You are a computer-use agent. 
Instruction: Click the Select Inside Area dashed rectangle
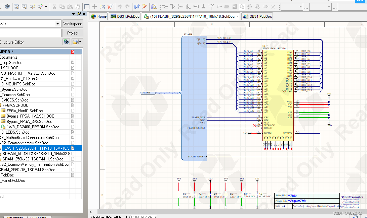pos(87,6)
